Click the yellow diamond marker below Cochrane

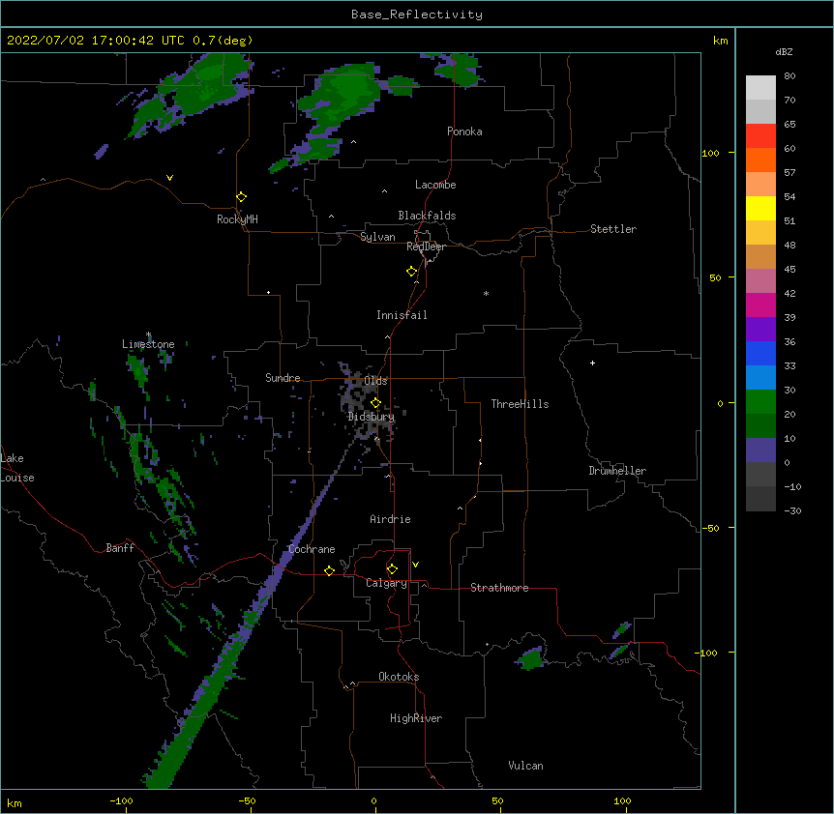tap(329, 570)
